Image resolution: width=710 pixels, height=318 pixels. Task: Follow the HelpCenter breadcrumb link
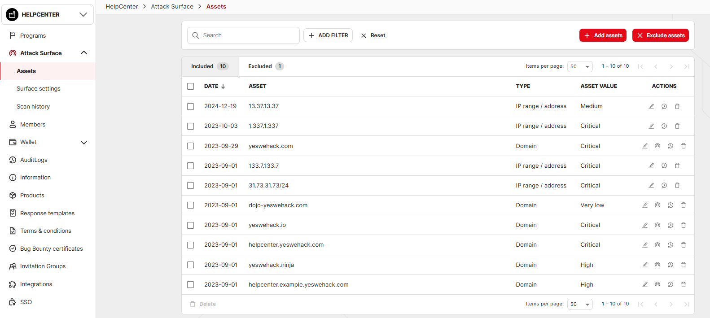point(122,6)
